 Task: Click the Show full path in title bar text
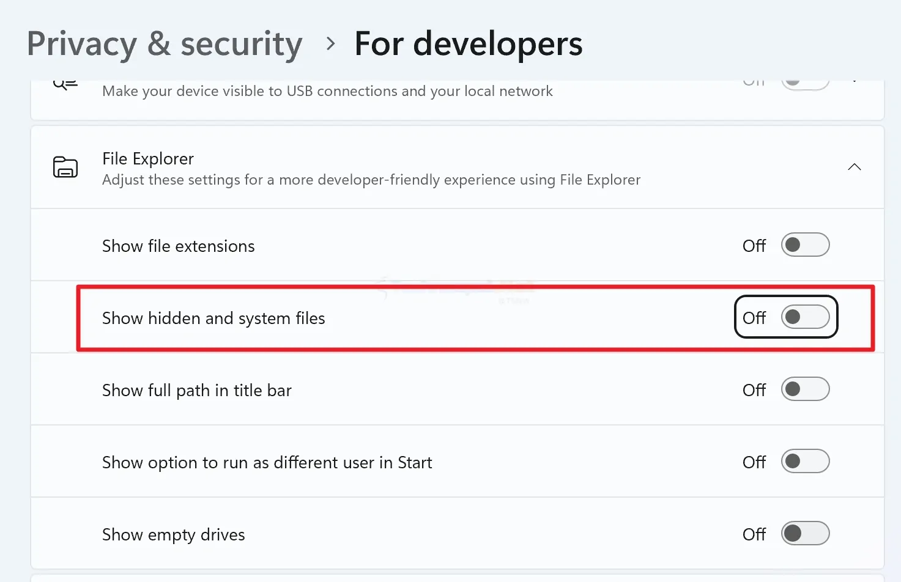coord(197,390)
